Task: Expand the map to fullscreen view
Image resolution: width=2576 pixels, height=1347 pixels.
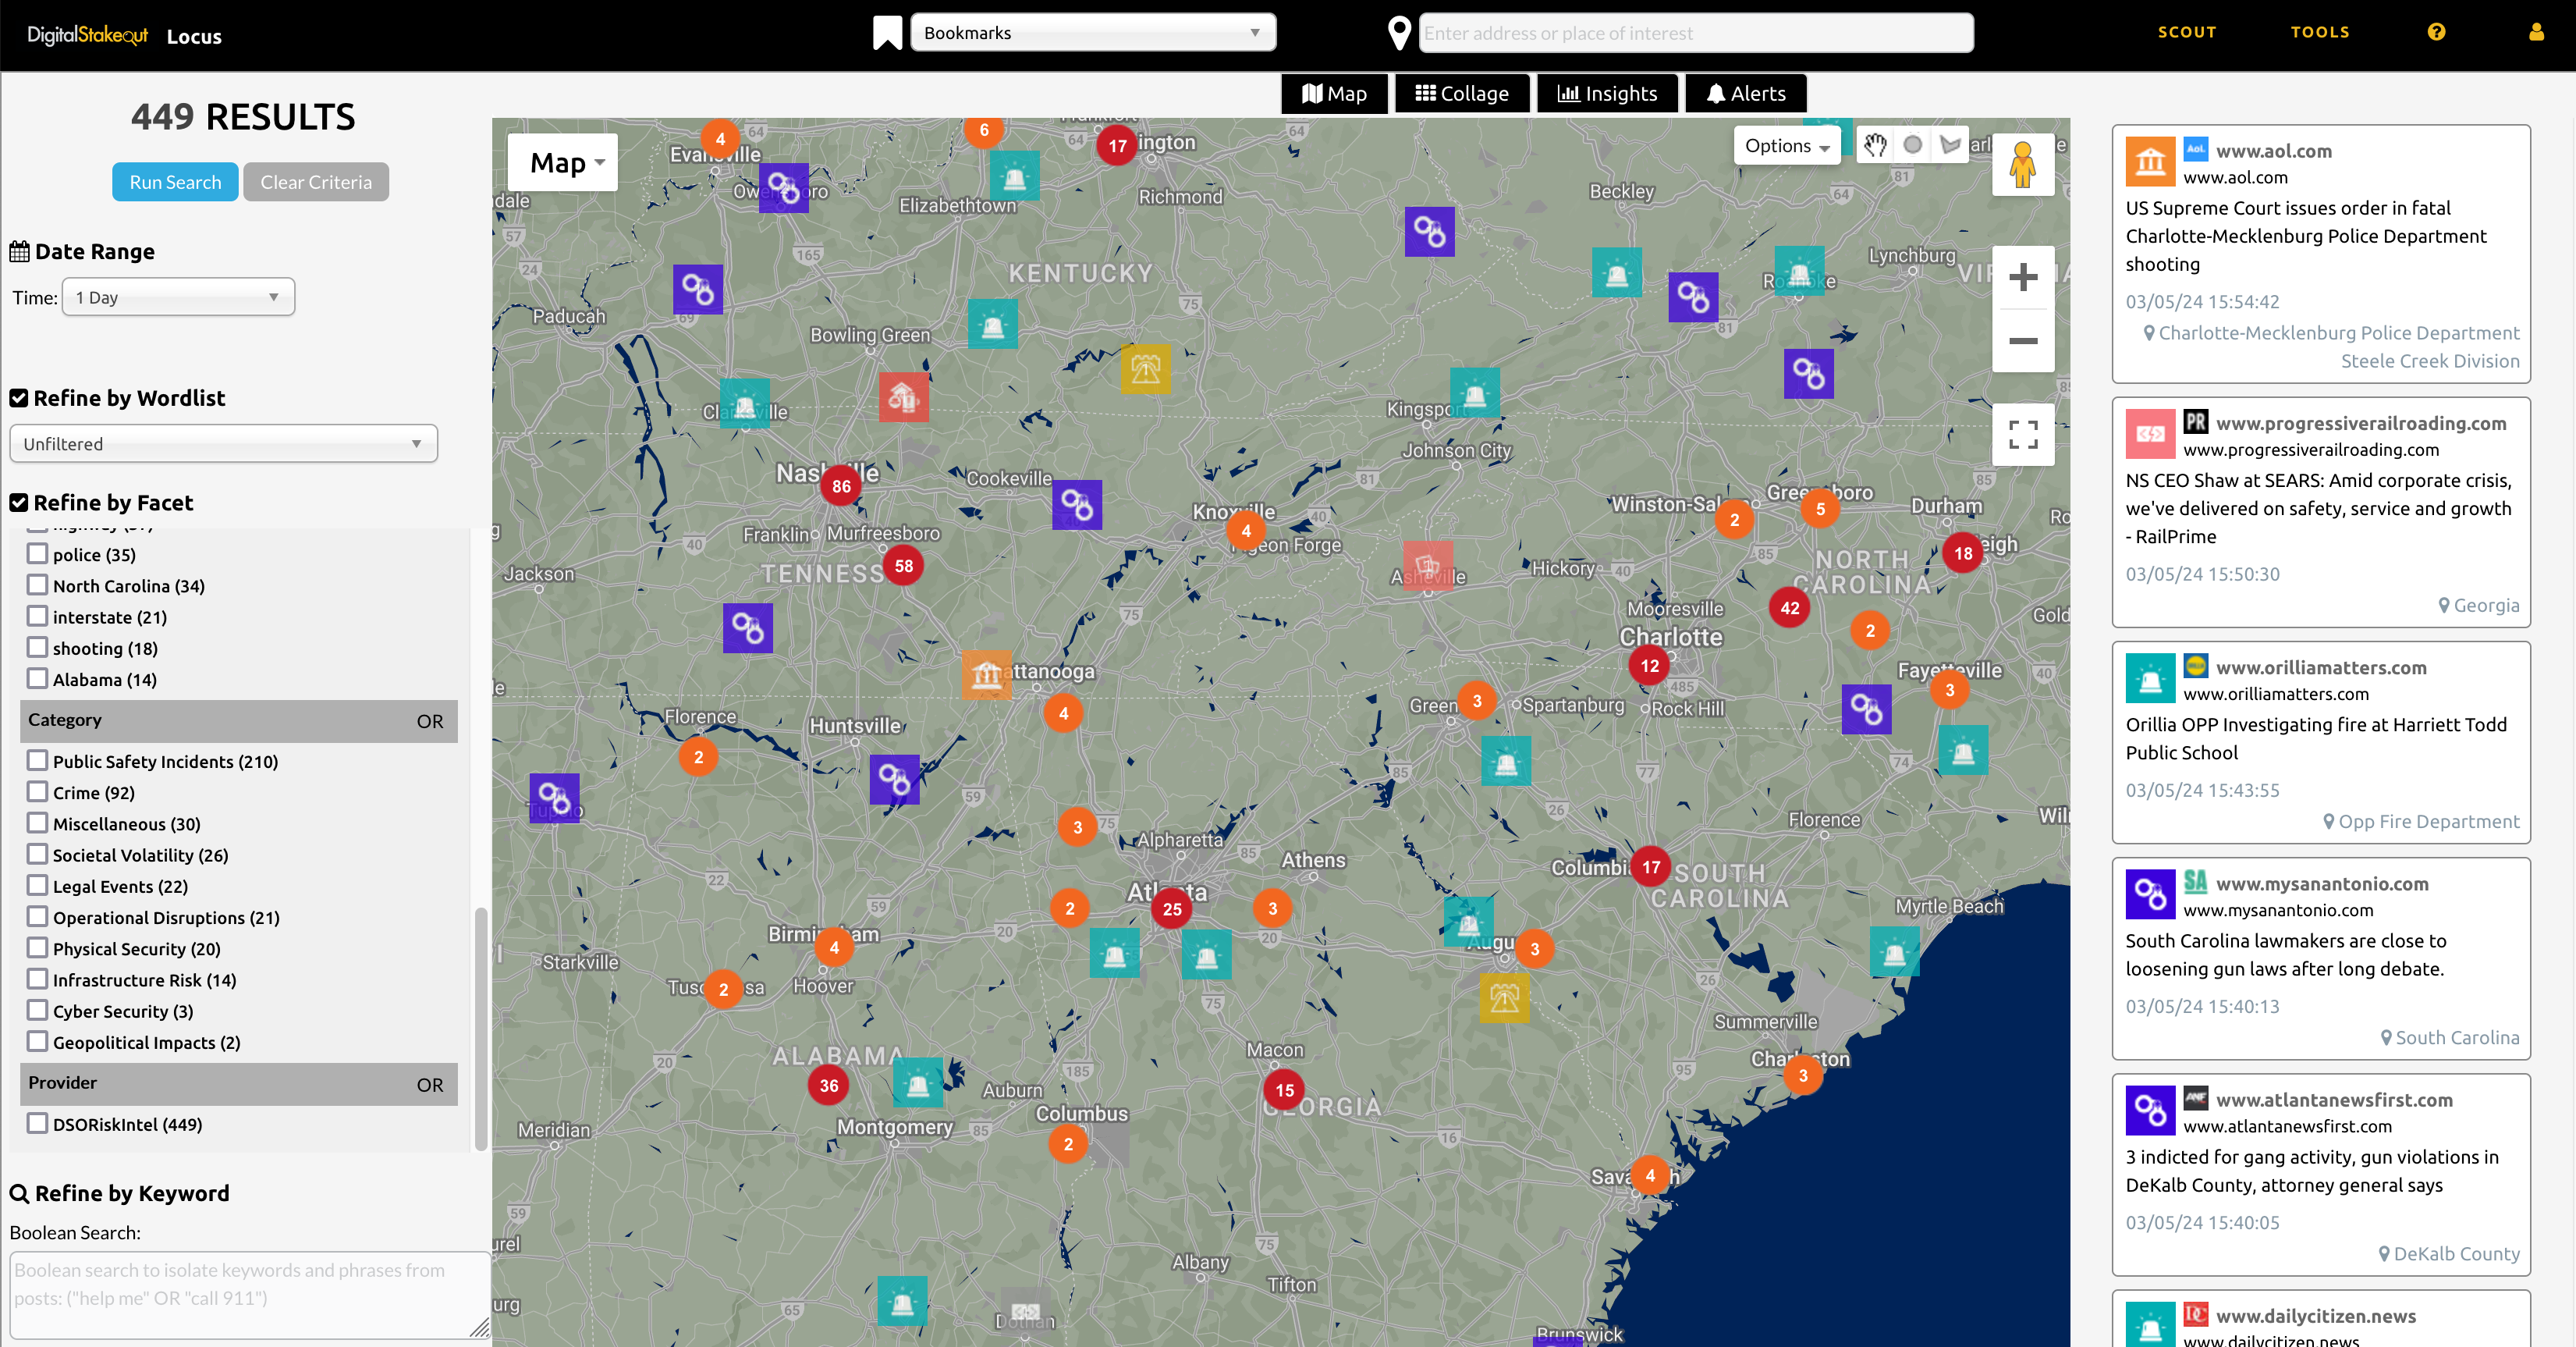Action: point(2023,435)
